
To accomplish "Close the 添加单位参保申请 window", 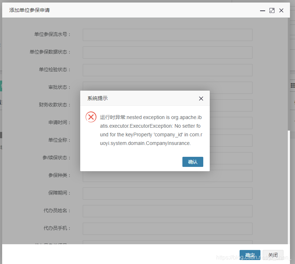I will [281, 10].
